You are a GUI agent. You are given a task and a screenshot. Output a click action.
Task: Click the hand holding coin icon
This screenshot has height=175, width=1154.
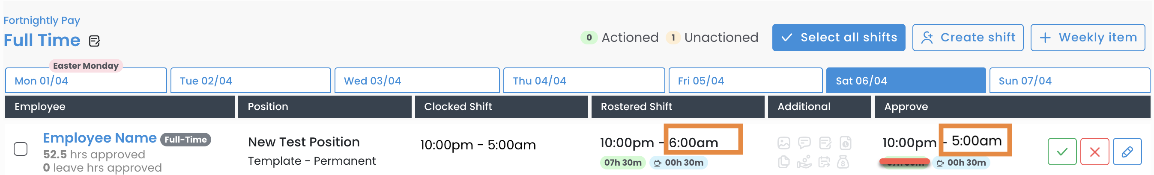pyautogui.click(x=804, y=162)
